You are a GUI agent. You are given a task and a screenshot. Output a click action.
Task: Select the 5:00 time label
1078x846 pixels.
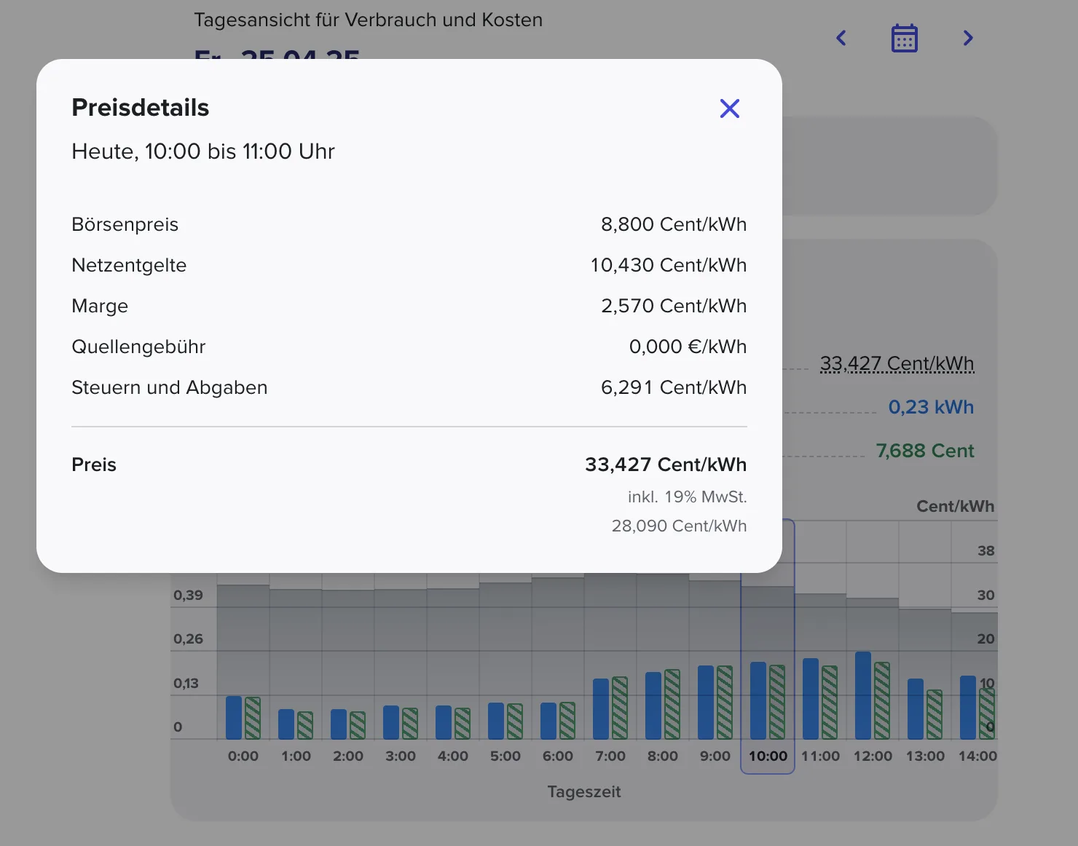pyautogui.click(x=505, y=756)
